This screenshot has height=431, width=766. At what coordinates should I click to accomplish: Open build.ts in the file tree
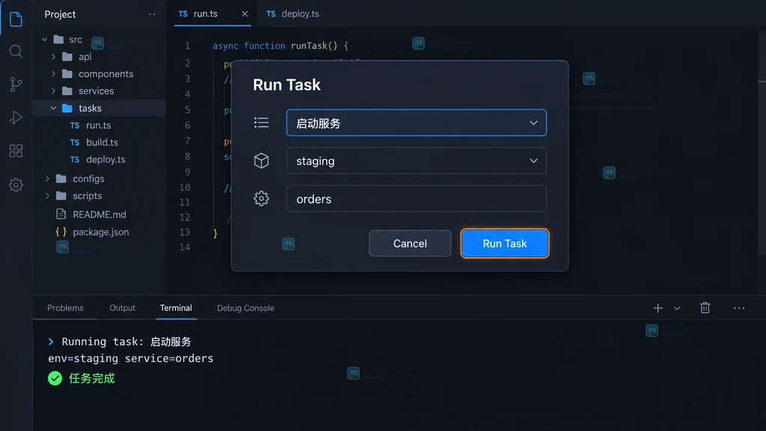102,142
